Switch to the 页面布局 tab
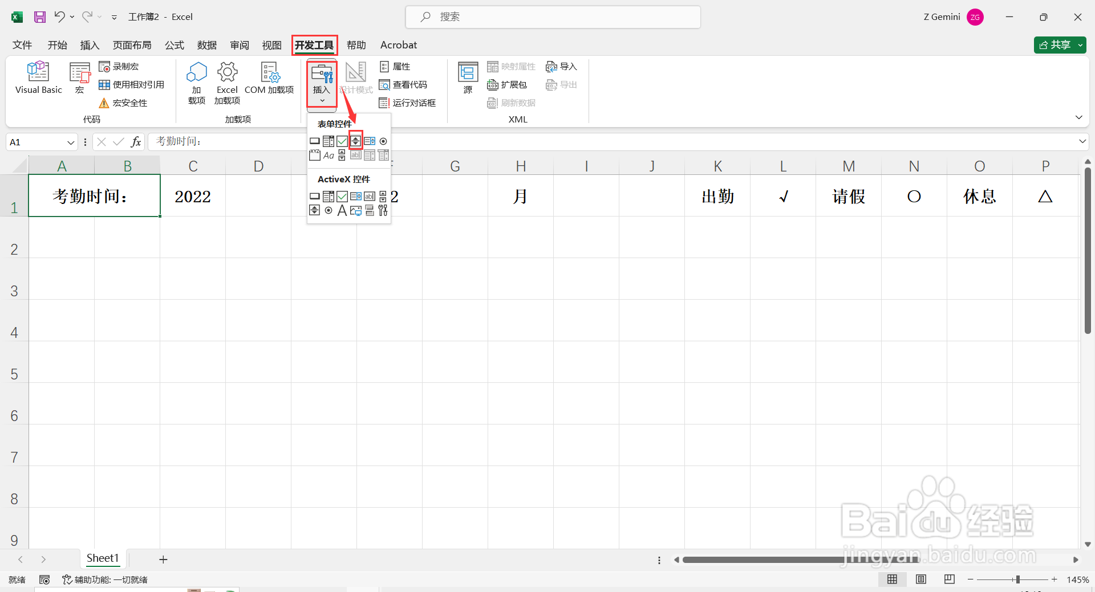The width and height of the screenshot is (1095, 592). (x=132, y=45)
